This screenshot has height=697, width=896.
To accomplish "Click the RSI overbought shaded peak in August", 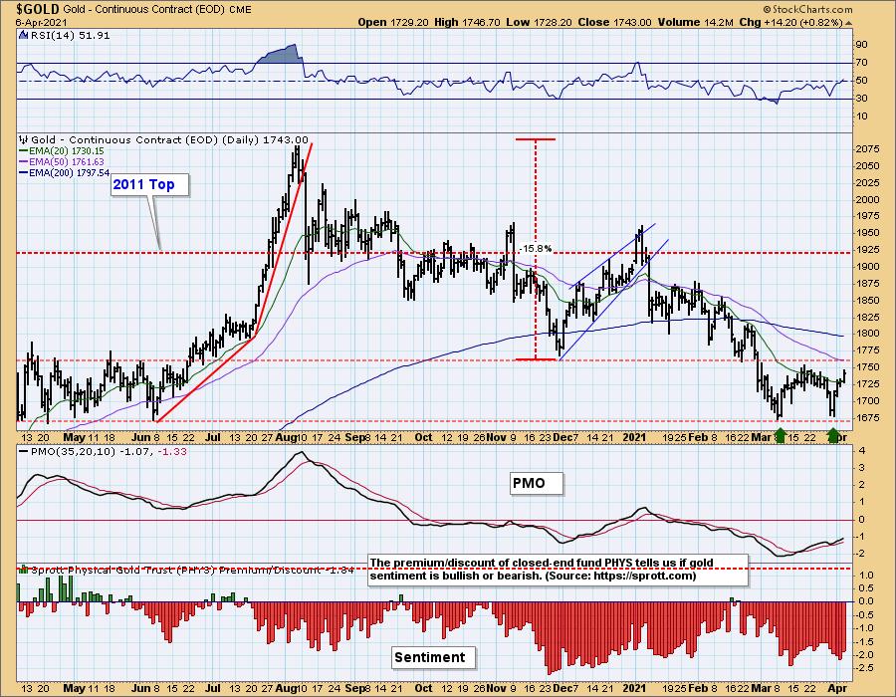I will coord(281,55).
